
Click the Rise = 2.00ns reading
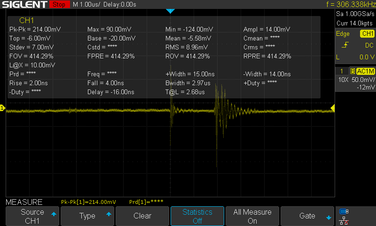(29, 83)
